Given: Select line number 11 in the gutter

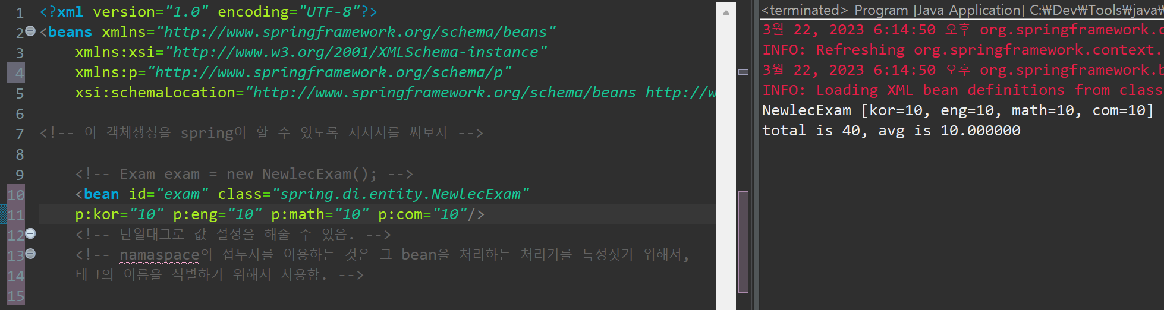Looking at the screenshot, I should click(16, 215).
